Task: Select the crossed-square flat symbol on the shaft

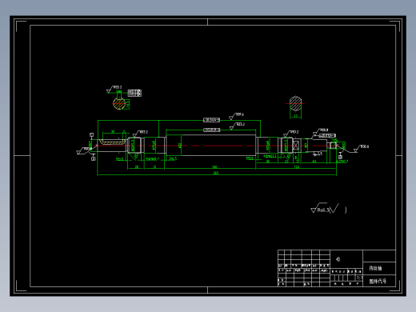Action: 296,146
